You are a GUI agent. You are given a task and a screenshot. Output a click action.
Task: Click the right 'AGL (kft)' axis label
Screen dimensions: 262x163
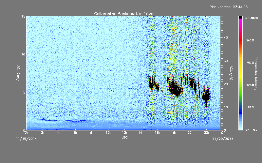pos(232,73)
